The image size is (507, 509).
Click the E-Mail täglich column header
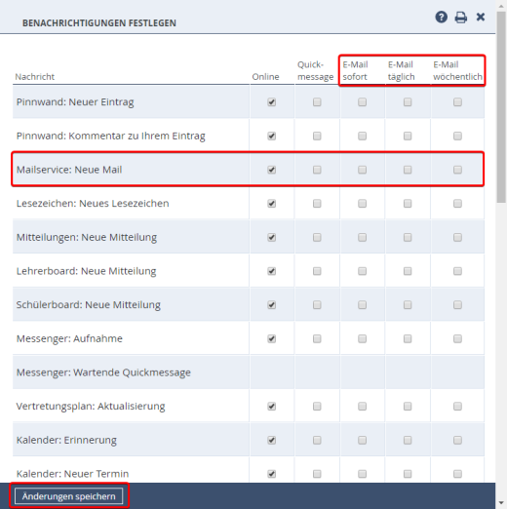(x=401, y=70)
